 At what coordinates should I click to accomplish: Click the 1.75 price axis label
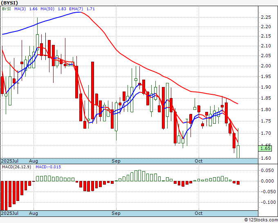tap(266, 121)
